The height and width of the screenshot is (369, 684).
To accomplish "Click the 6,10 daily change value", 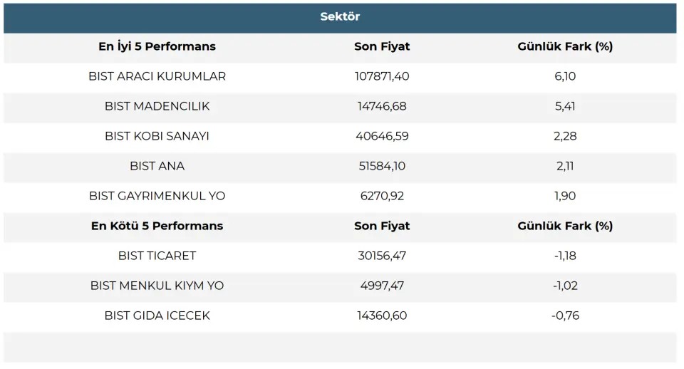I will coord(565,76).
